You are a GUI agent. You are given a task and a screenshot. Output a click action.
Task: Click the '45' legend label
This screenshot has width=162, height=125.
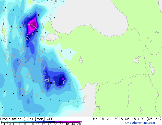click(73, 124)
